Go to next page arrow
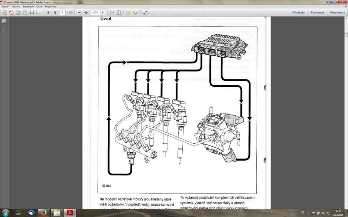 tap(55, 13)
